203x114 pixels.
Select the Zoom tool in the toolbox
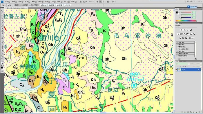(x=2, y=63)
